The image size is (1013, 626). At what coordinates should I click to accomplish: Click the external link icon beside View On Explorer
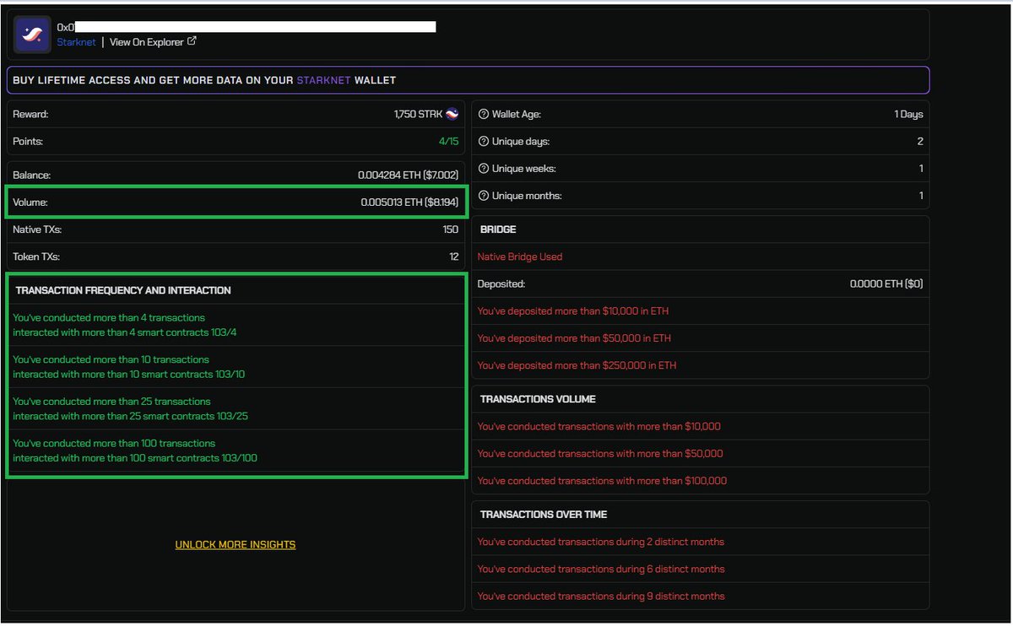click(x=192, y=40)
